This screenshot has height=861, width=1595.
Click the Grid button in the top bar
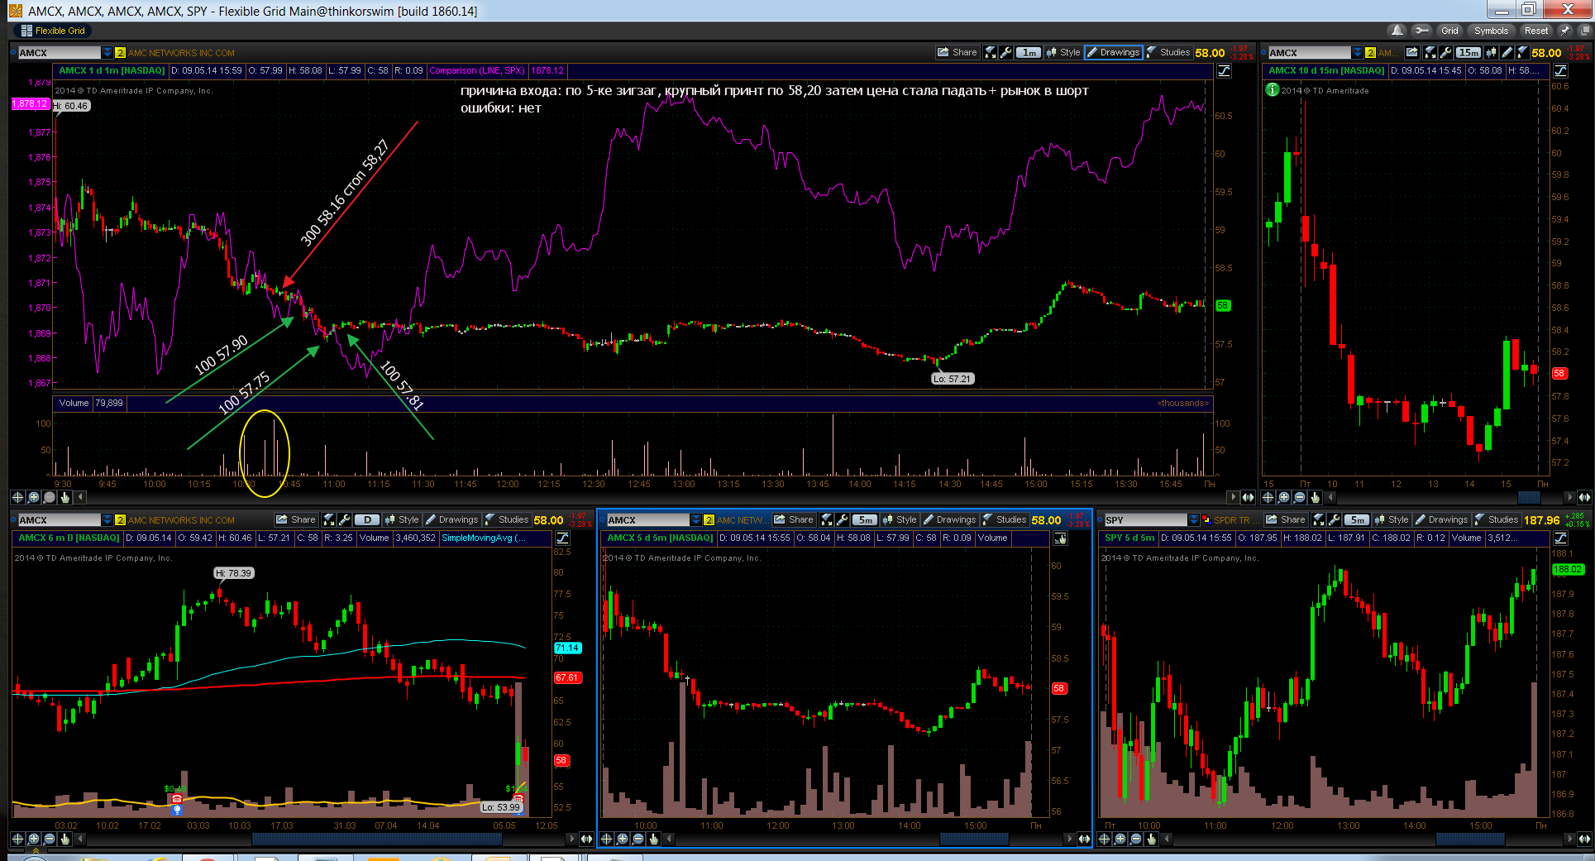pos(1449,31)
